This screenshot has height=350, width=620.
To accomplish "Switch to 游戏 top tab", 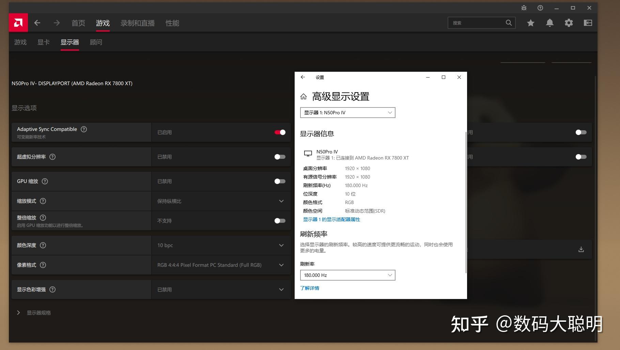I will click(103, 23).
